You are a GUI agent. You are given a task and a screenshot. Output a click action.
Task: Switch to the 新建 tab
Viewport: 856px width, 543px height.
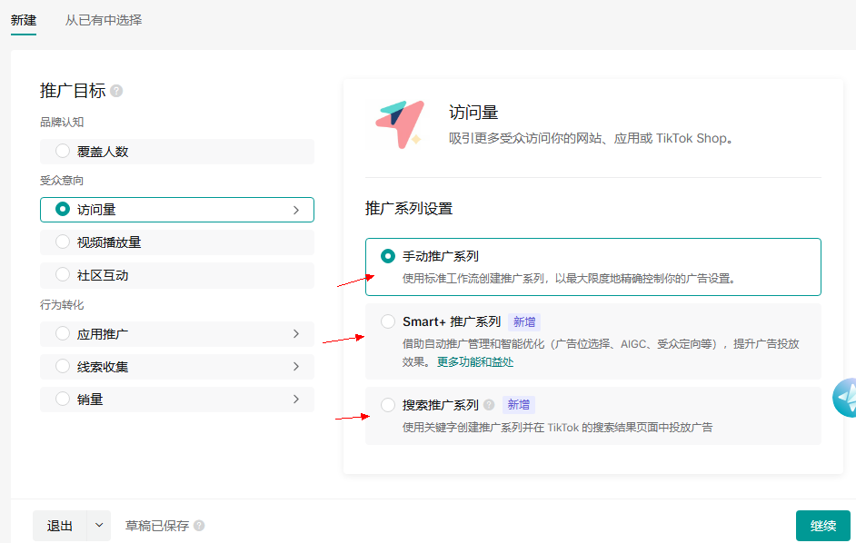pos(24,20)
